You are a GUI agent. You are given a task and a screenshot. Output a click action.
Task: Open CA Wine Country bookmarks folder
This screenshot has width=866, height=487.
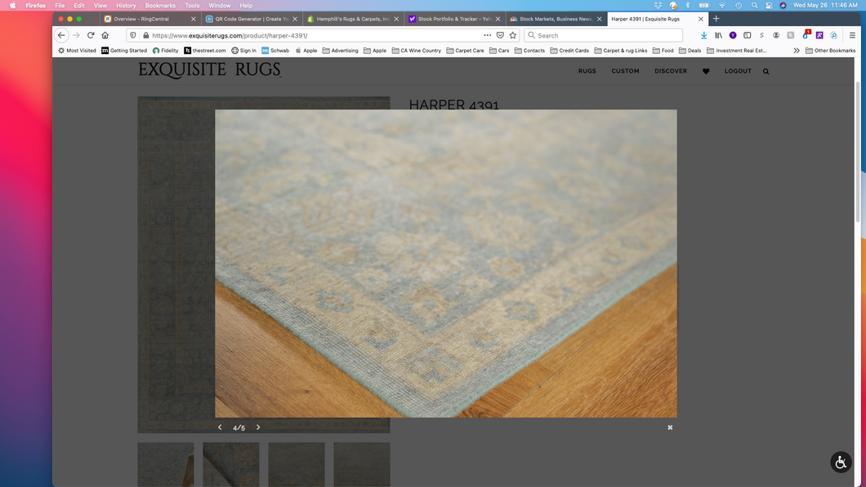[x=417, y=50]
